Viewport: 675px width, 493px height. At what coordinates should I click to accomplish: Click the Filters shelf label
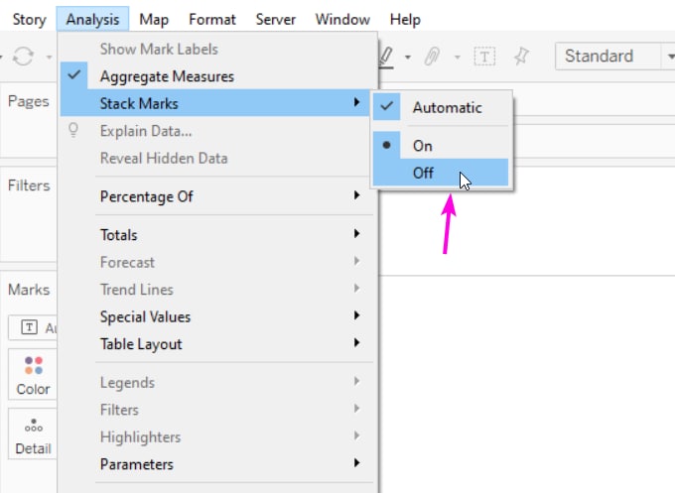29,185
